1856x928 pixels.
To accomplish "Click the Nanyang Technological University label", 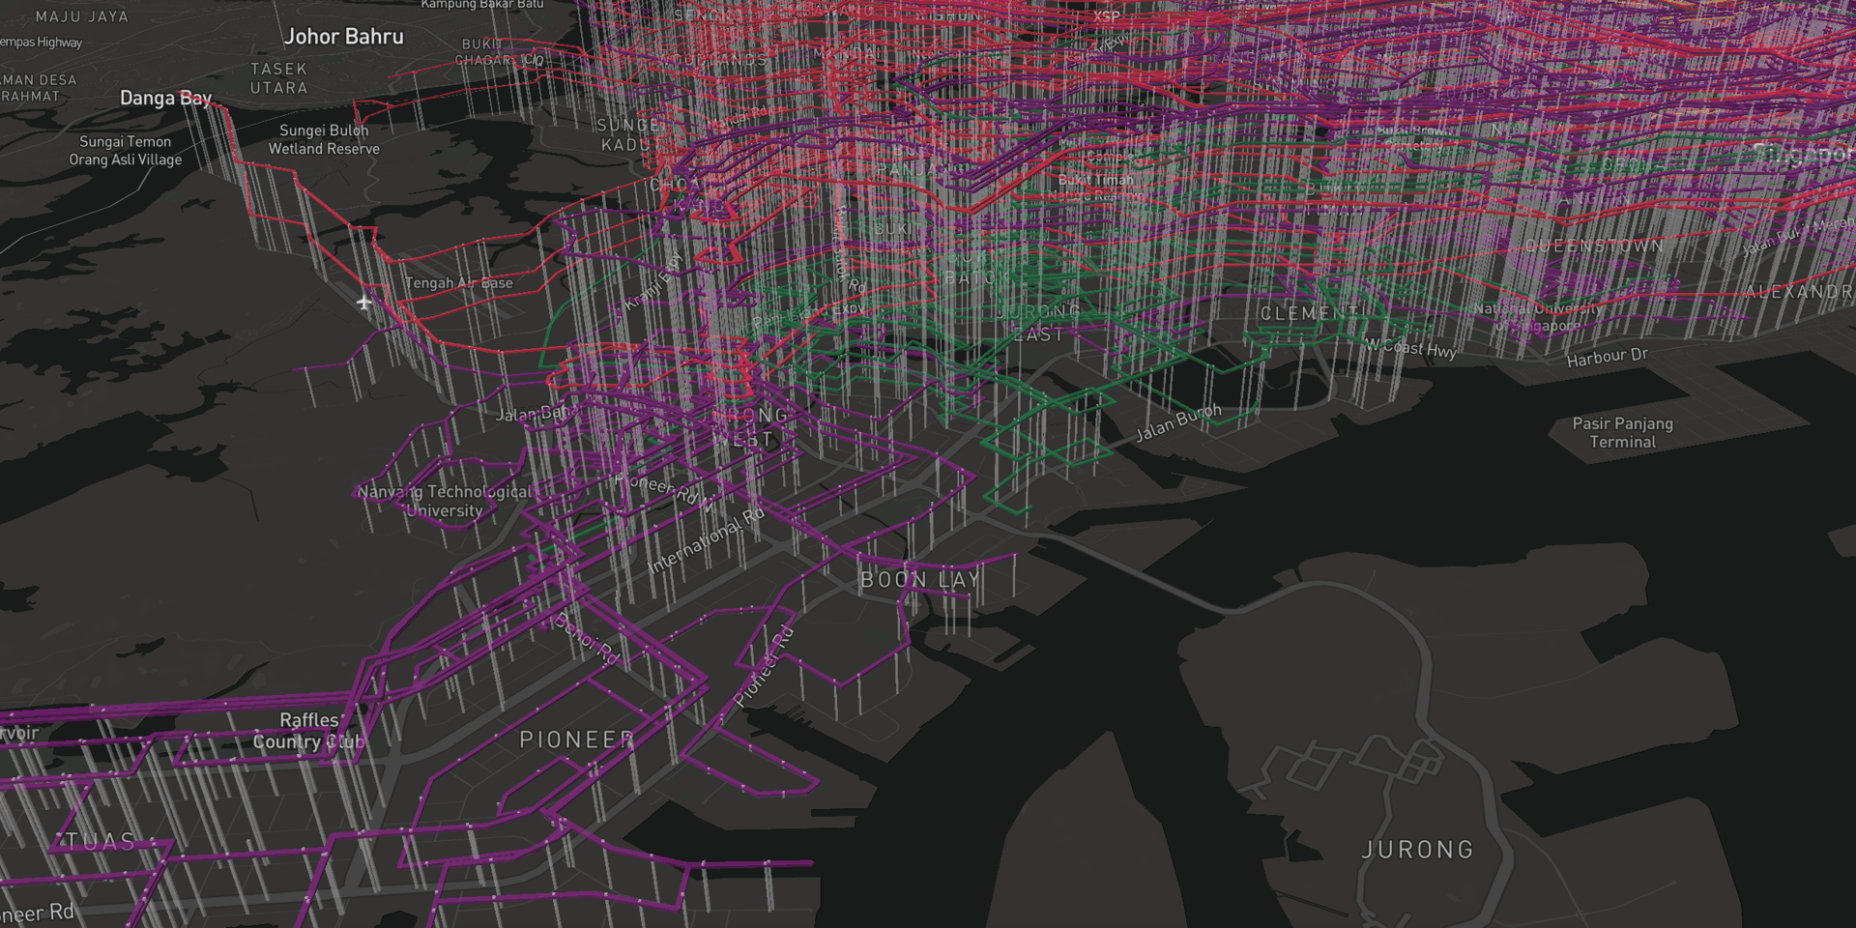I will pyautogui.click(x=444, y=501).
